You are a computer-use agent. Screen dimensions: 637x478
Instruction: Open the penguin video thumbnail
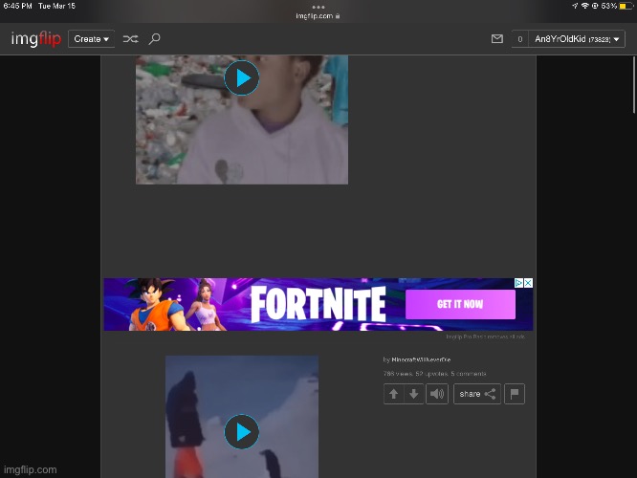point(242,417)
